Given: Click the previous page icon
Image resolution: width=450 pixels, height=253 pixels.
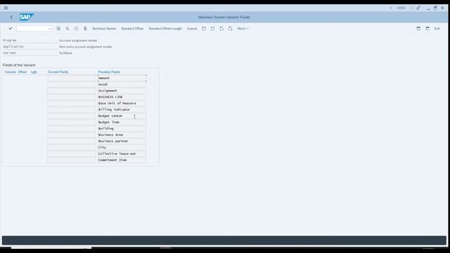Looking at the screenshot, I should 212,28.
